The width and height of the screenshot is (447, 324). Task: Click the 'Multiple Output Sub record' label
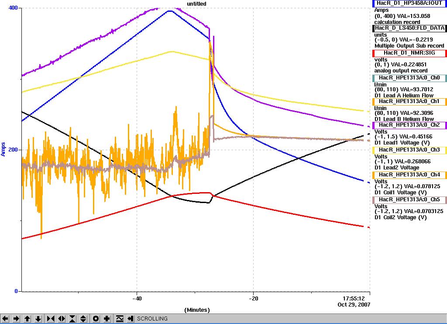[x=409, y=46]
